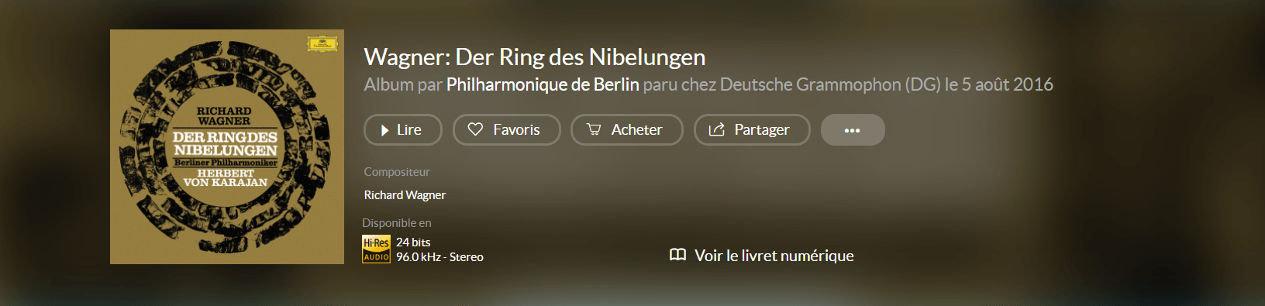Click the Der Ring des Nibelungen album cover
This screenshot has width=1265, height=306.
coord(227,146)
